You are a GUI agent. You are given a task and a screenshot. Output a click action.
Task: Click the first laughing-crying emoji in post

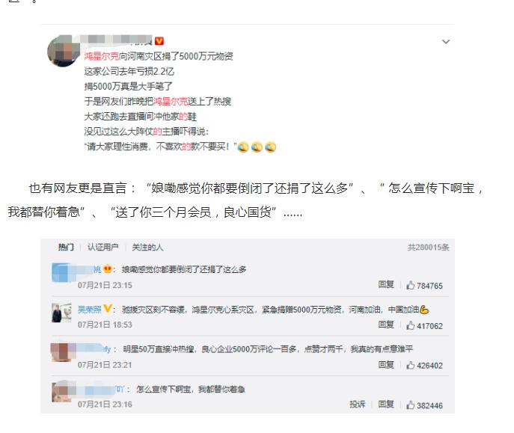point(243,147)
